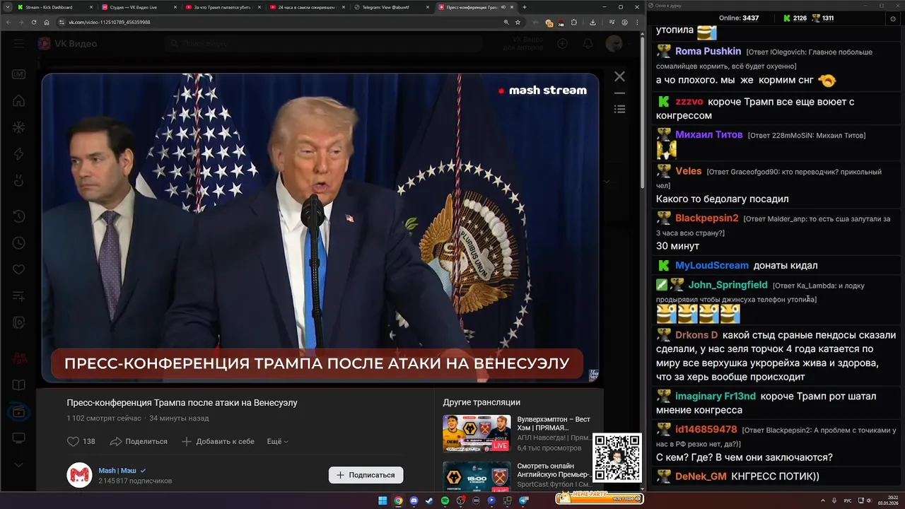The image size is (905, 509).
Task: Open chat window settings icon
Action: [893, 18]
